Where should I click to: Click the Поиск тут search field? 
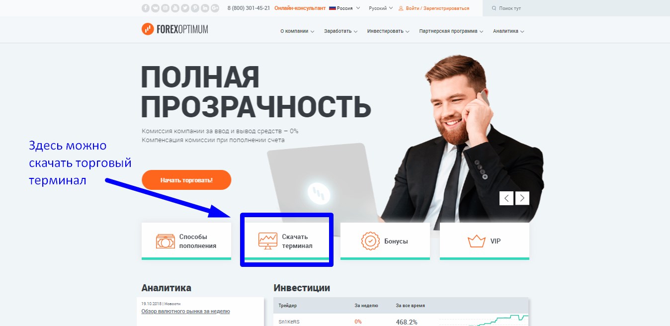coord(576,8)
